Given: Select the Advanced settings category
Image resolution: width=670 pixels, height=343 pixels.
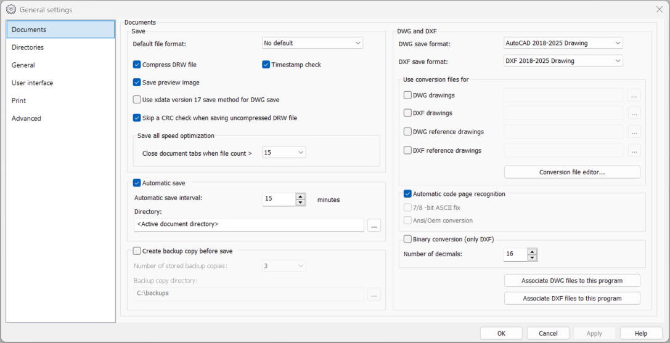Looking at the screenshot, I should tap(27, 118).
